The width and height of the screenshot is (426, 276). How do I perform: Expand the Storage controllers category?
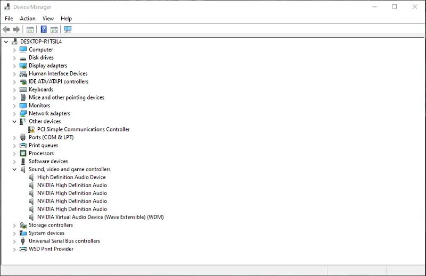[x=14, y=225]
